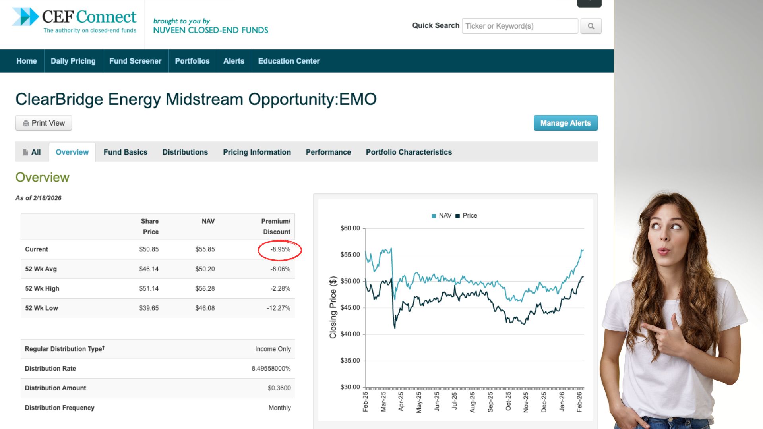Click the magnifying glass search button

coord(591,26)
